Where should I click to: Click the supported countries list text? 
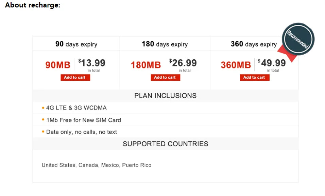tap(96, 165)
